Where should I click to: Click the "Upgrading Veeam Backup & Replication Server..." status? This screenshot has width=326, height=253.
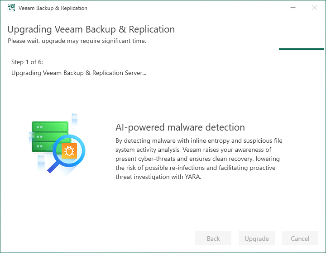(79, 72)
